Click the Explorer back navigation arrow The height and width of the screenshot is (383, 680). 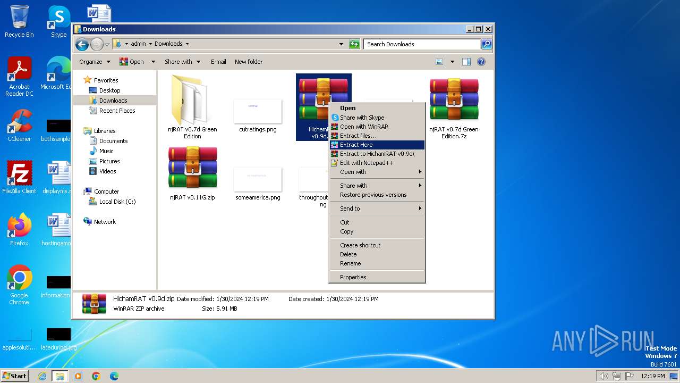coord(82,44)
